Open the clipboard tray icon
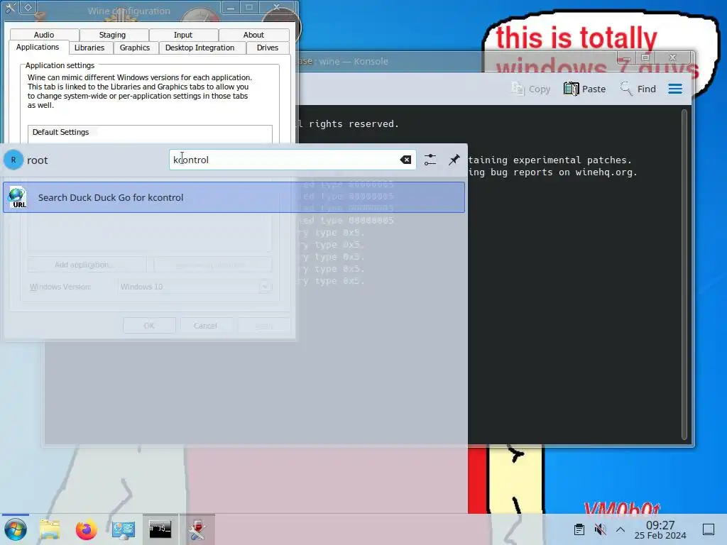The image size is (727, 545). [579, 529]
